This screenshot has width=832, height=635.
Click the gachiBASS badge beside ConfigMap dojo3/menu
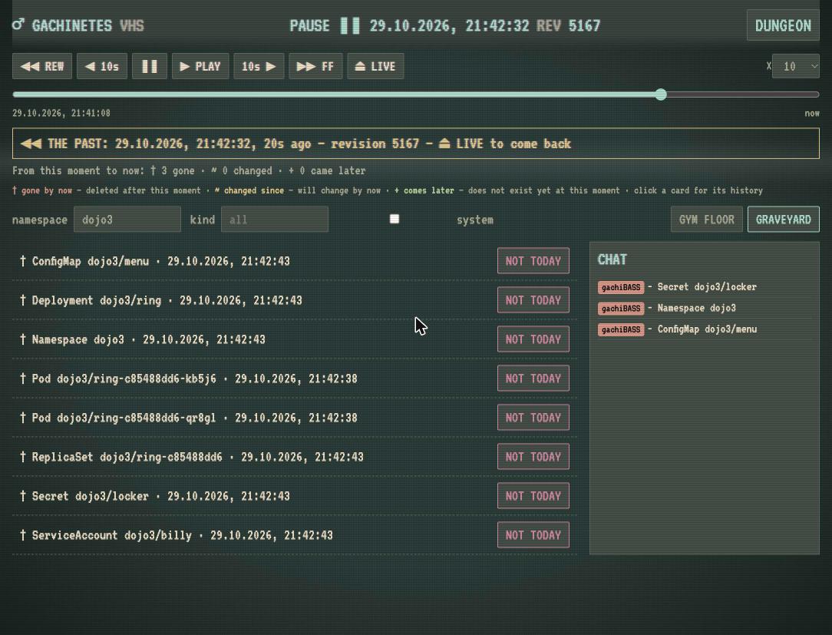(621, 329)
